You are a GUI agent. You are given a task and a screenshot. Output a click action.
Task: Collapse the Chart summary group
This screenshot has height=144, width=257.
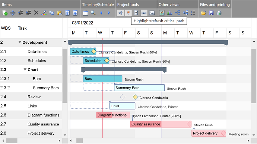coord(25,69)
